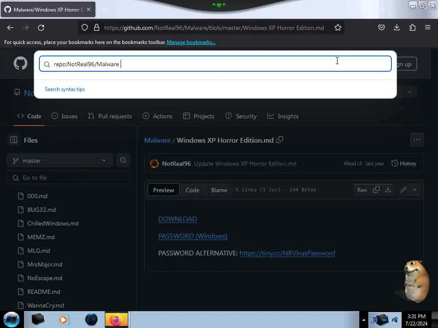Open the shield tracking protection icon
The image size is (438, 328).
[x=85, y=28]
